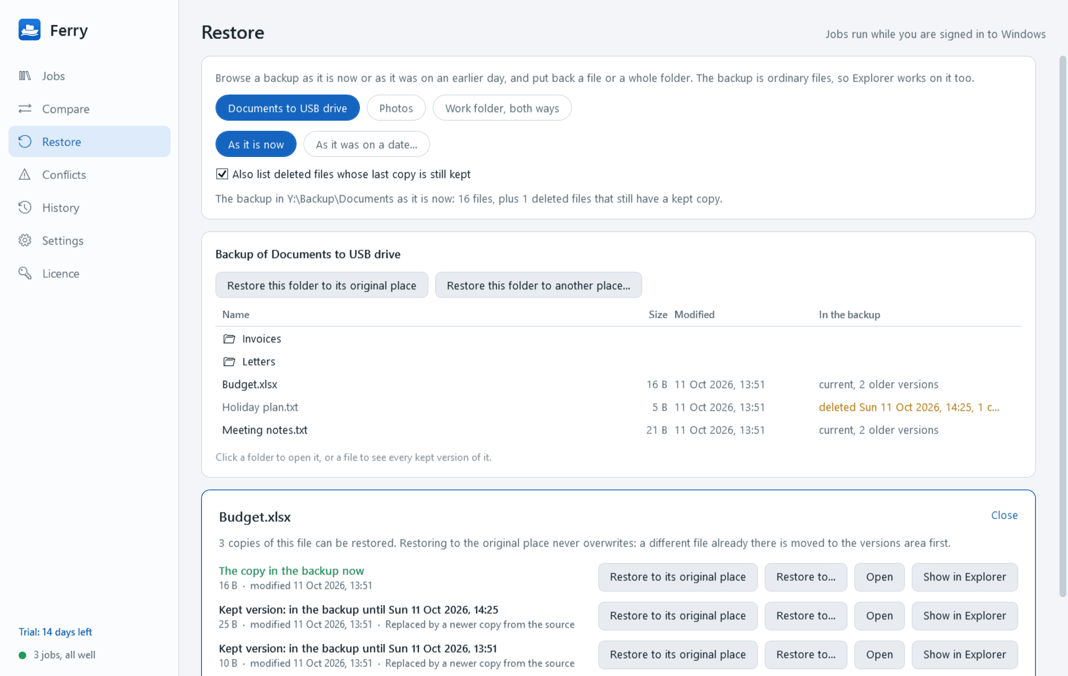Open the Letters folder row
This screenshot has width=1068, height=676.
point(618,362)
